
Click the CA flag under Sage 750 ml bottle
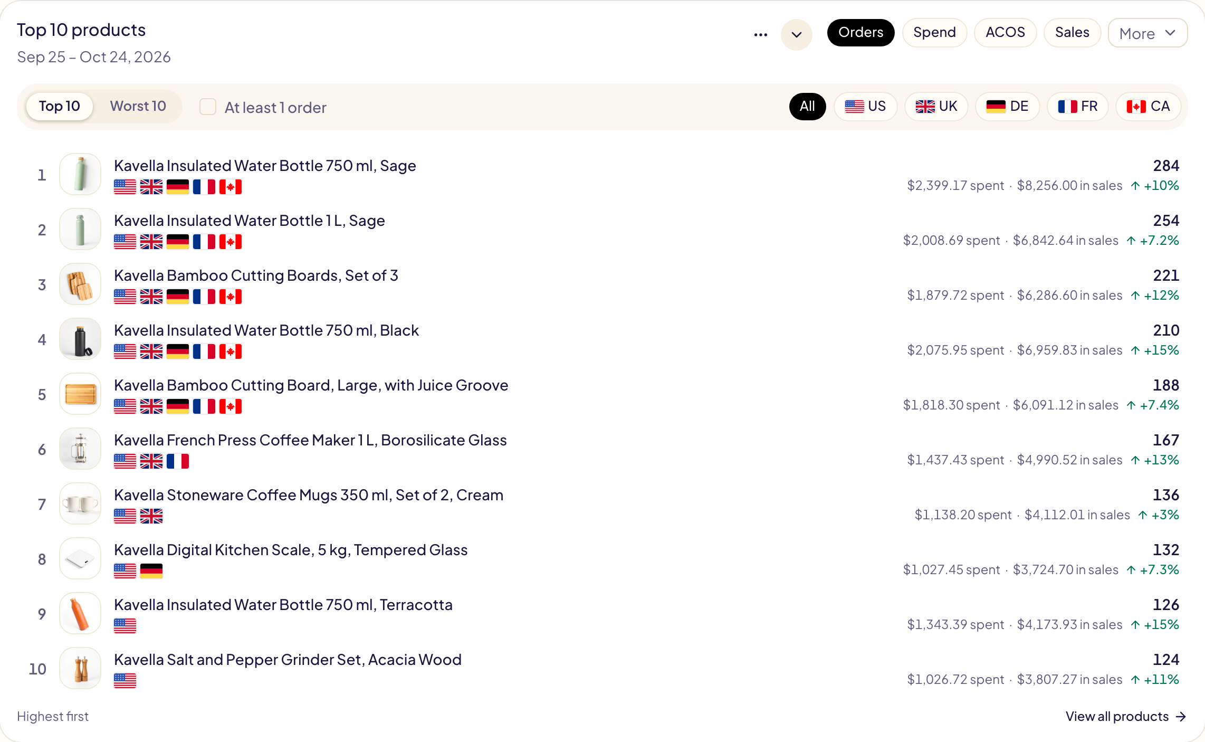coord(231,187)
